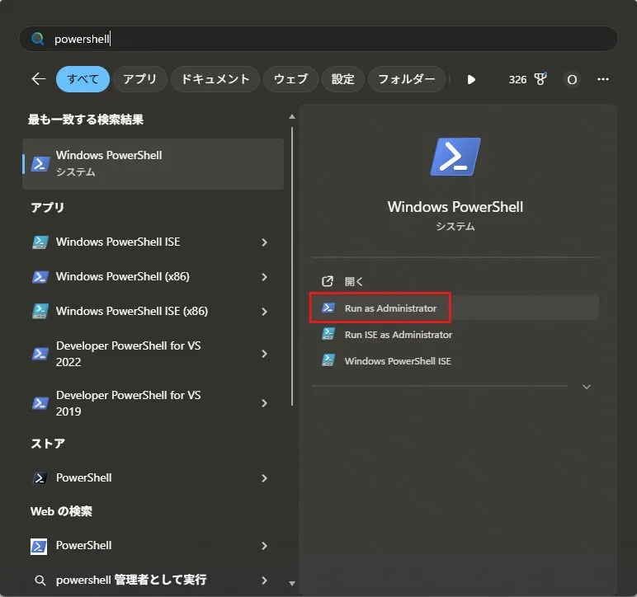Open the Windows PowerShell ISE (x86) result

click(x=153, y=312)
